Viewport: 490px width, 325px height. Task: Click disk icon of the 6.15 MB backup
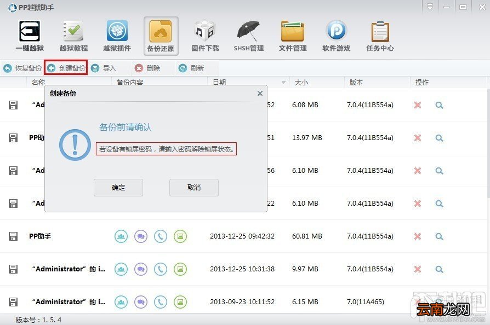pyautogui.click(x=13, y=302)
